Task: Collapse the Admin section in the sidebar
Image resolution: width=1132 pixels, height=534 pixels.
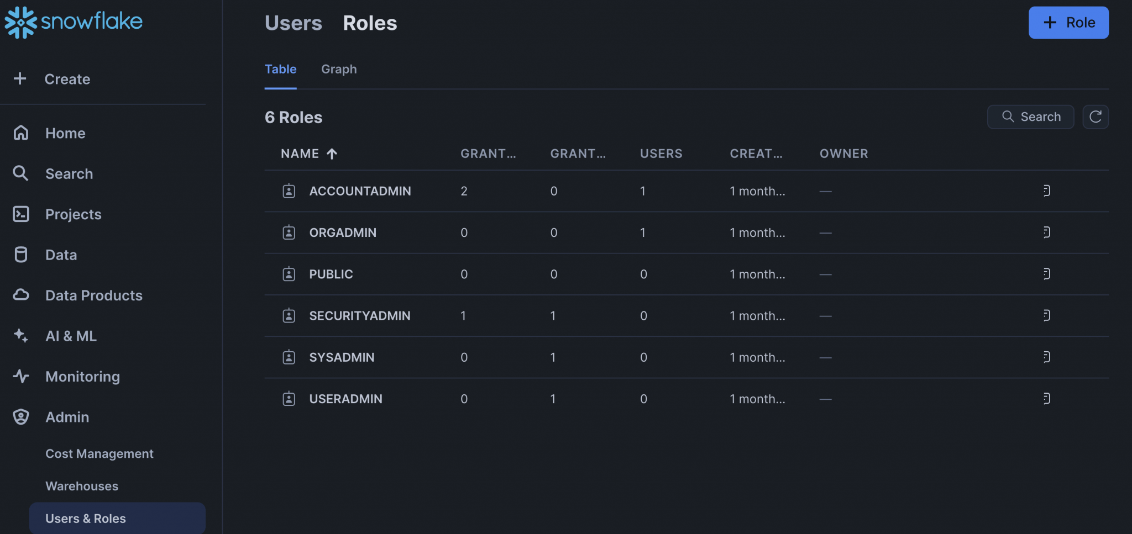Action: pos(67,417)
